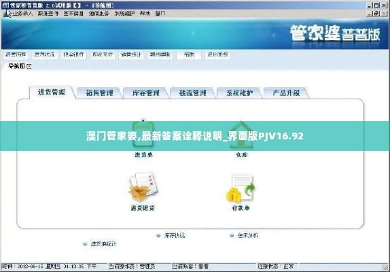Click the 销售统计 toolbar button
The height and width of the screenshot is (272, 390).
[131, 55]
